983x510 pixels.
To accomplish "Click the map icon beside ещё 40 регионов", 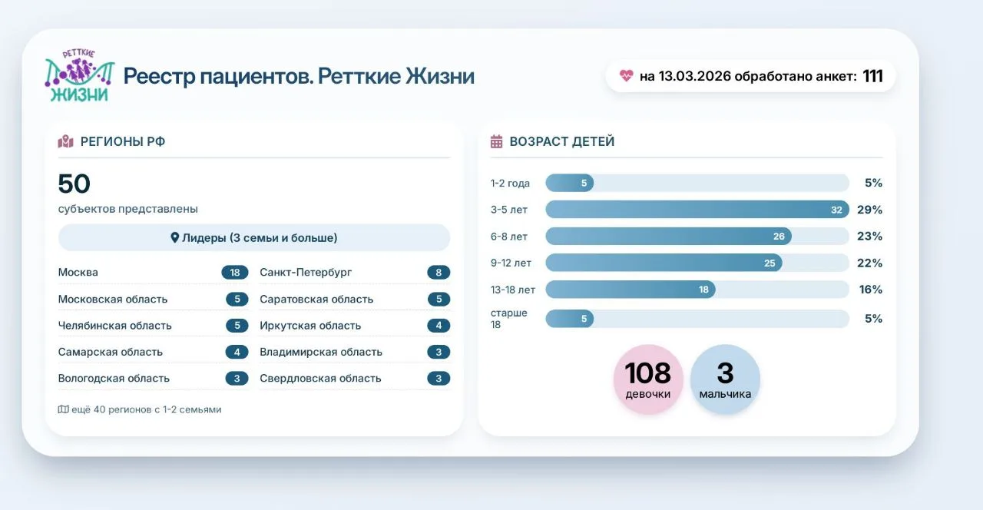I will pos(63,409).
